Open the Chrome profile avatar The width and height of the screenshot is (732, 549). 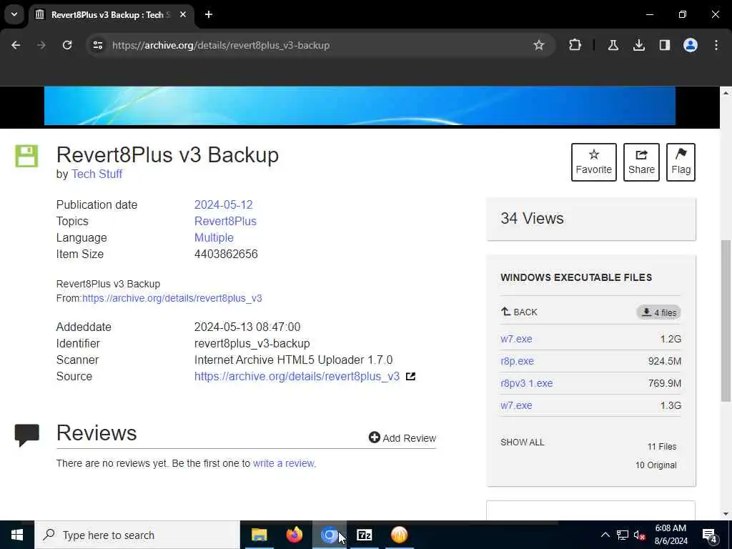tap(690, 45)
